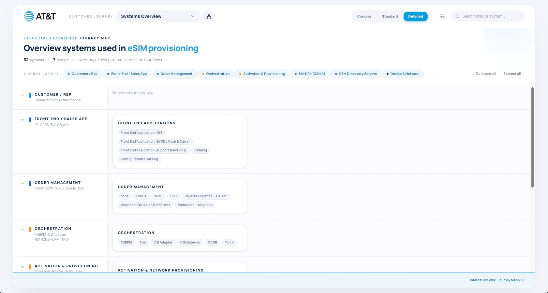Toggle the Activation & Provisioning layer chip
The height and width of the screenshot is (293, 548).
pos(262,74)
